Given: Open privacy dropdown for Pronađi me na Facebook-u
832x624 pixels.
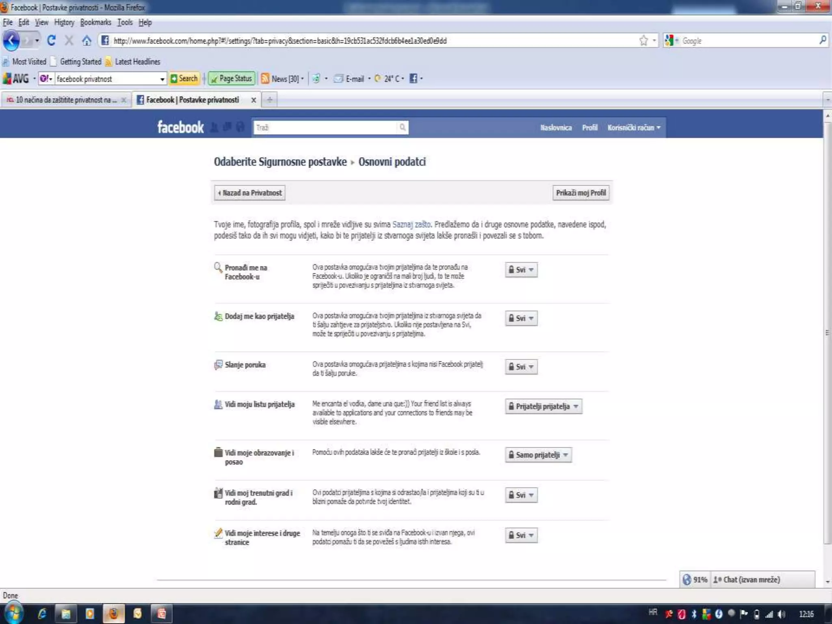Looking at the screenshot, I should (x=521, y=270).
